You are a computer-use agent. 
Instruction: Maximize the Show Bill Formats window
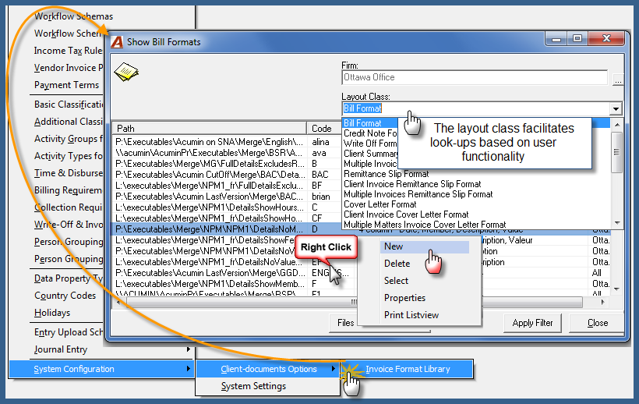[577, 39]
